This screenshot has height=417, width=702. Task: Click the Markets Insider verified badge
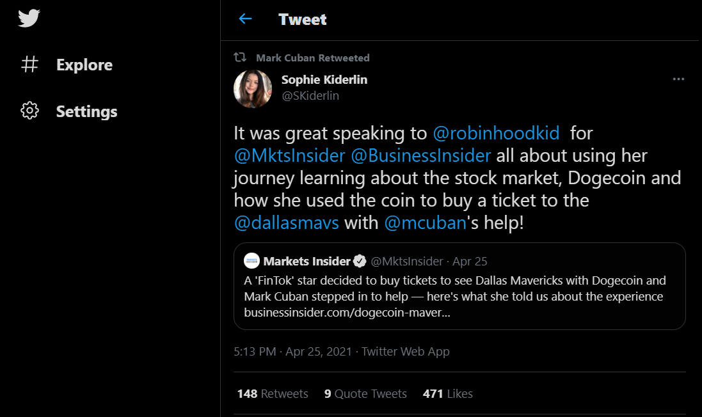tap(360, 261)
